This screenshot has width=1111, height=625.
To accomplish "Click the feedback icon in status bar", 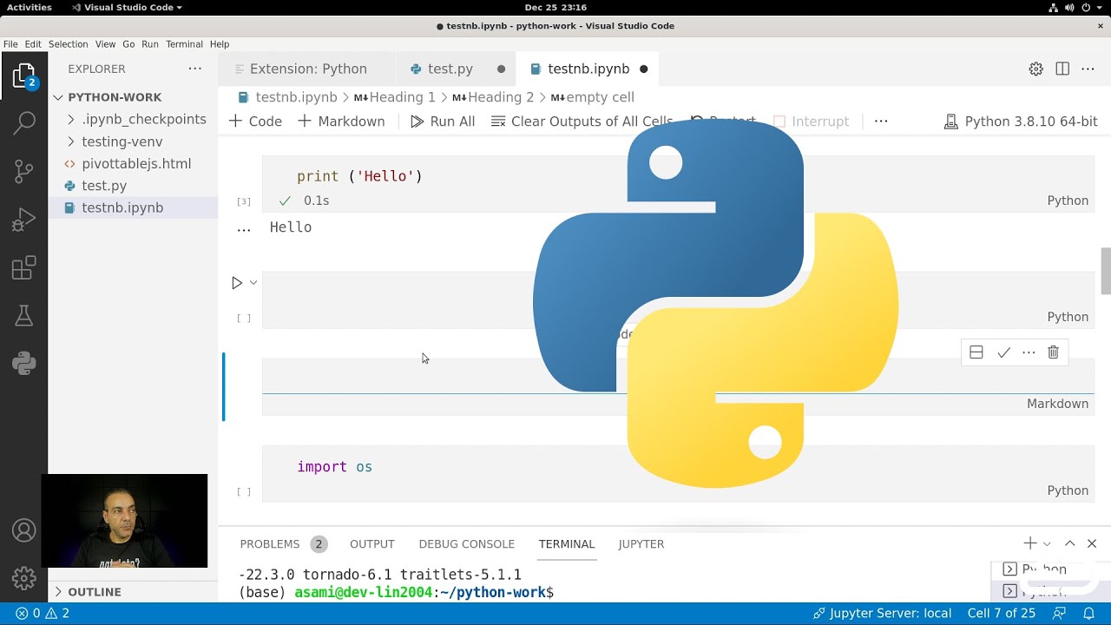I will 1059,613.
